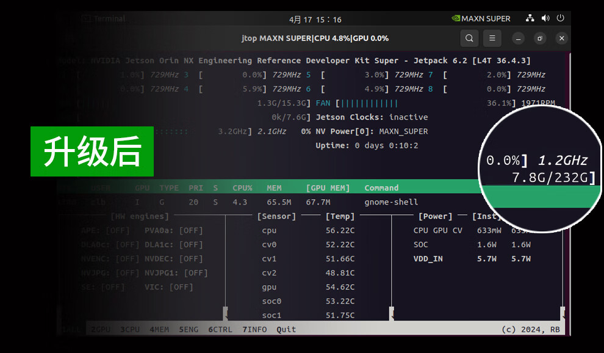
Task: Open the network status icon
Action: click(530, 18)
